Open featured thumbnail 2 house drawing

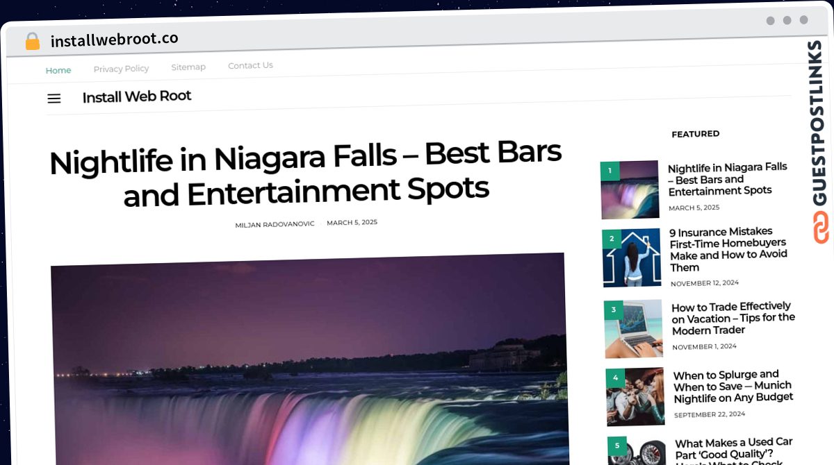[632, 257]
